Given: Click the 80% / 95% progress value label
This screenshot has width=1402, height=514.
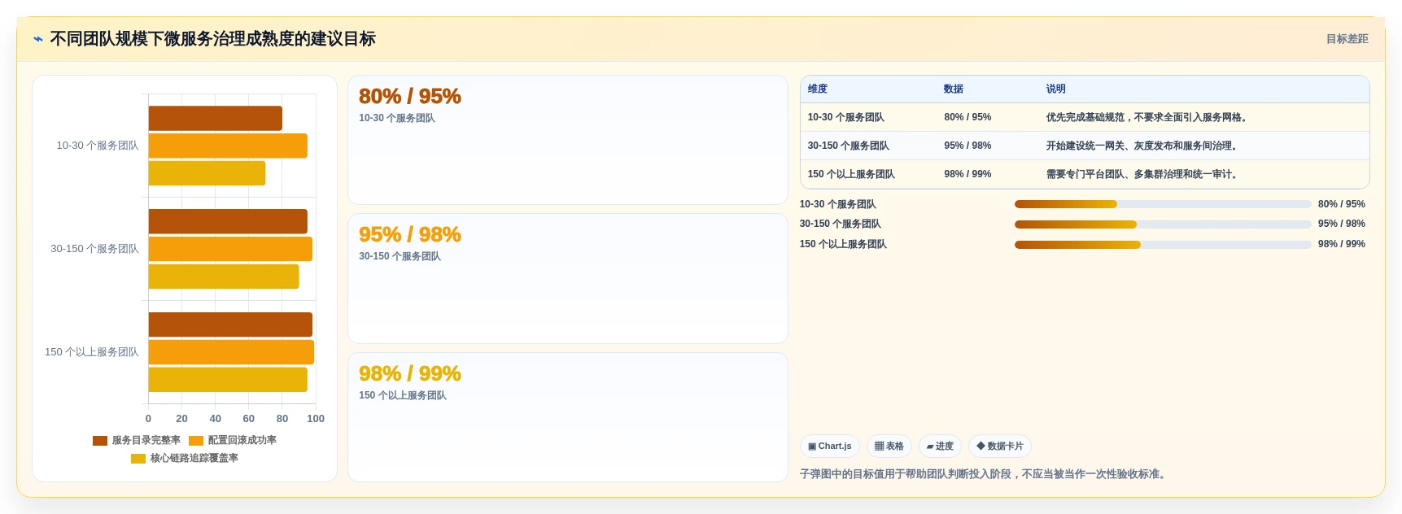Looking at the screenshot, I should tap(1342, 204).
